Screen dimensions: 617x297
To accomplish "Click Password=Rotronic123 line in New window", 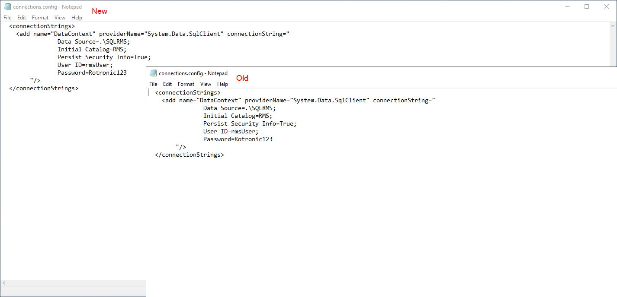I will (92, 73).
